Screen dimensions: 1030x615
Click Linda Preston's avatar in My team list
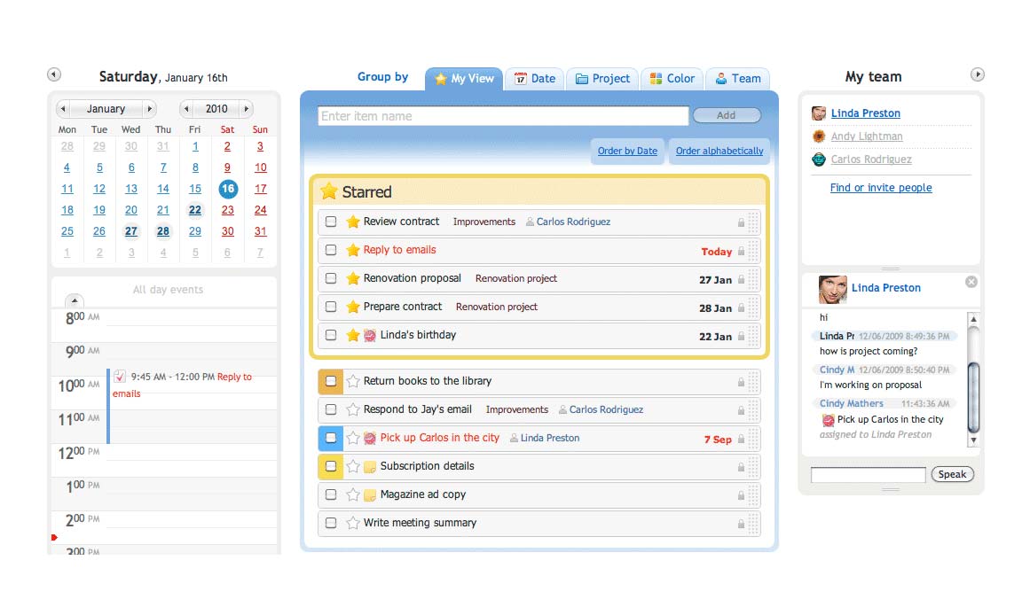(819, 113)
